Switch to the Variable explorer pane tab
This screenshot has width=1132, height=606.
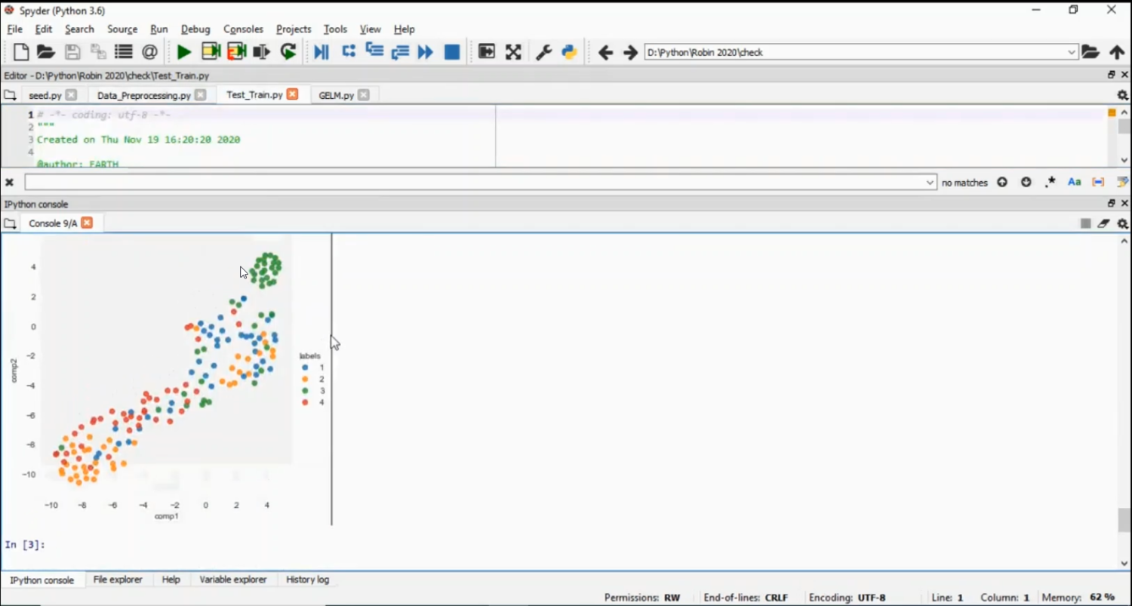232,580
